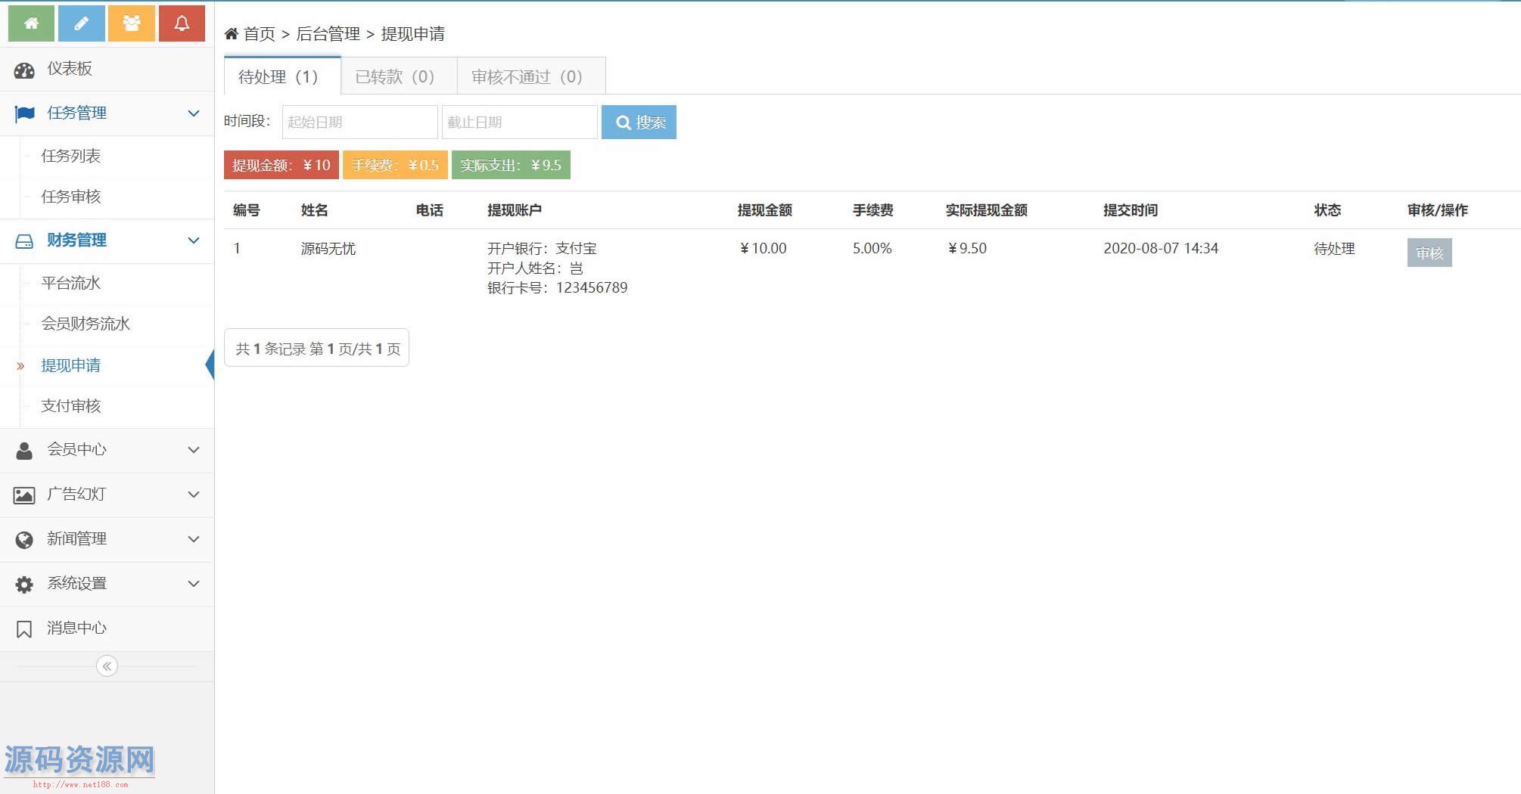Click the 截止日期 end date field
Image resolution: width=1521 pixels, height=794 pixels.
[519, 123]
